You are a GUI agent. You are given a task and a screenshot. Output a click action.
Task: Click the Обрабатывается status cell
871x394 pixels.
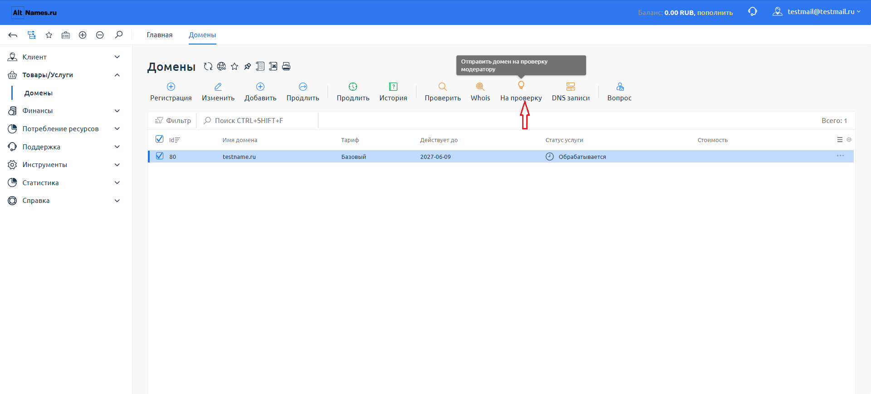click(576, 157)
